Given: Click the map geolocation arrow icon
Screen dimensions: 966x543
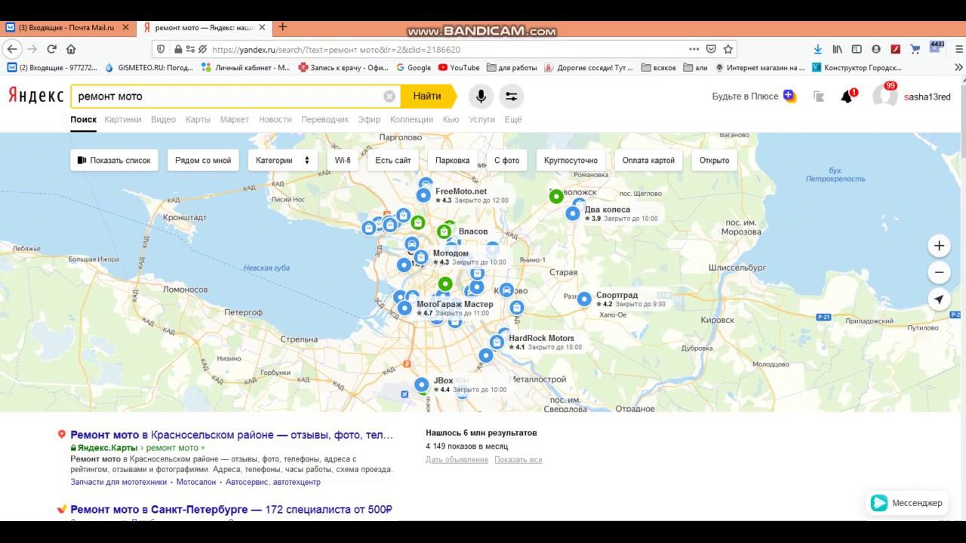Looking at the screenshot, I should (939, 299).
